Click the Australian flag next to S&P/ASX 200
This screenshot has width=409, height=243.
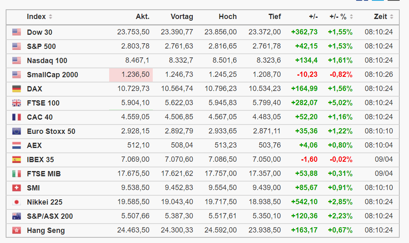[x=17, y=216]
